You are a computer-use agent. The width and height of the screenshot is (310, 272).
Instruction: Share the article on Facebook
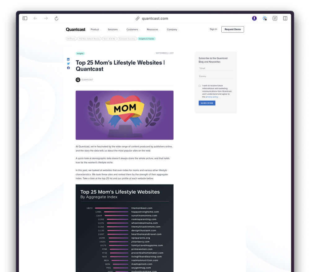[x=68, y=68]
